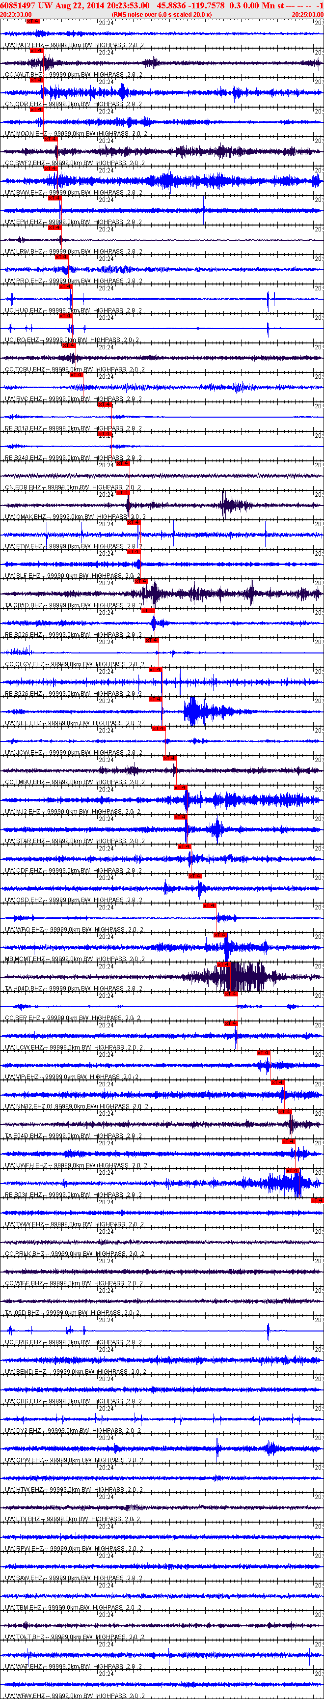Select the UW.PRO.EHZ station label
The width and height of the screenshot is (324, 1699).
73,282
